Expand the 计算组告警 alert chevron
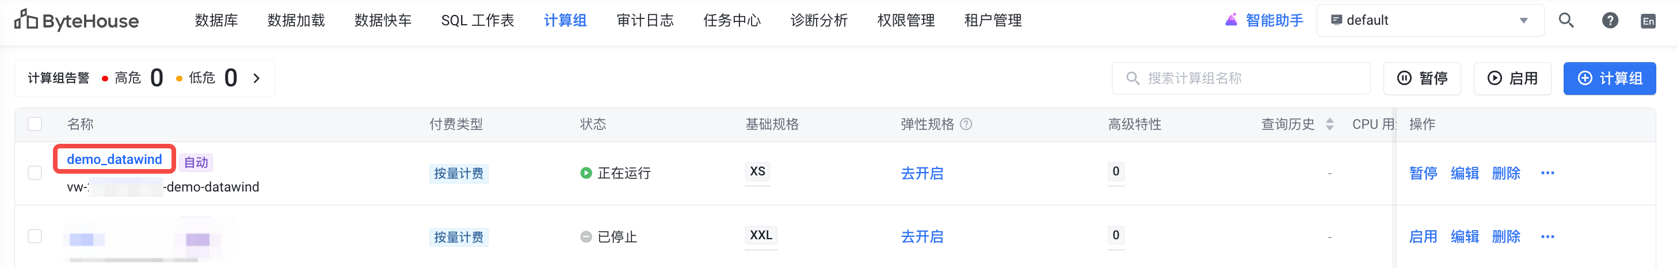The width and height of the screenshot is (1677, 268). pyautogui.click(x=257, y=79)
